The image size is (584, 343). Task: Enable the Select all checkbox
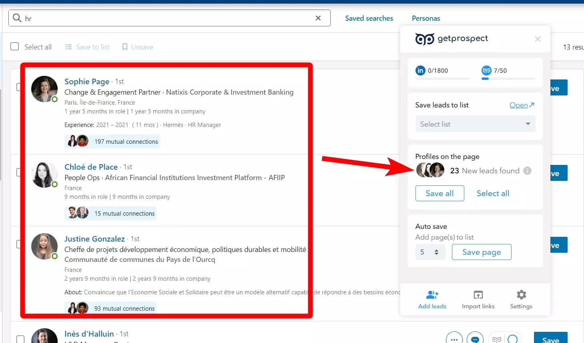coord(14,46)
